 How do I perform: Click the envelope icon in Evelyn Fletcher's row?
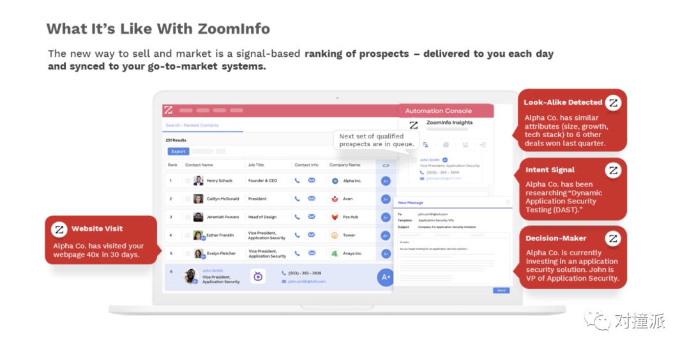312,253
